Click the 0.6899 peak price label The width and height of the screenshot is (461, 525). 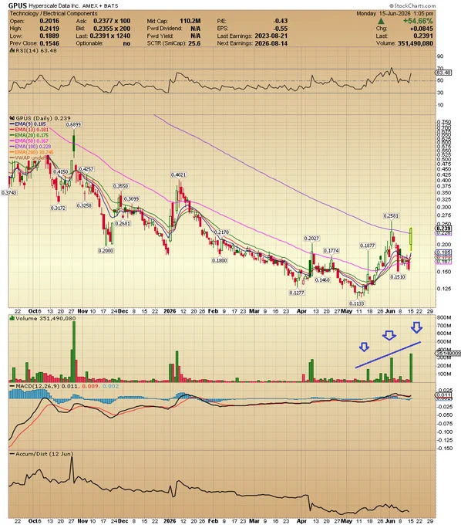coord(73,124)
